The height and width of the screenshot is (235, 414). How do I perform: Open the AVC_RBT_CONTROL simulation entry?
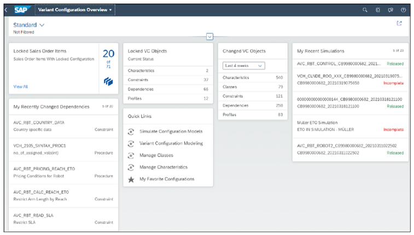coord(351,64)
